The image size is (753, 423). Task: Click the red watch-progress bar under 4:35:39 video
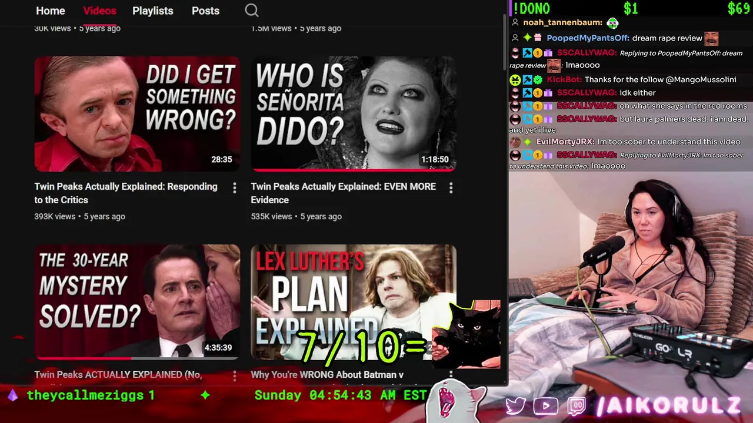83,358
